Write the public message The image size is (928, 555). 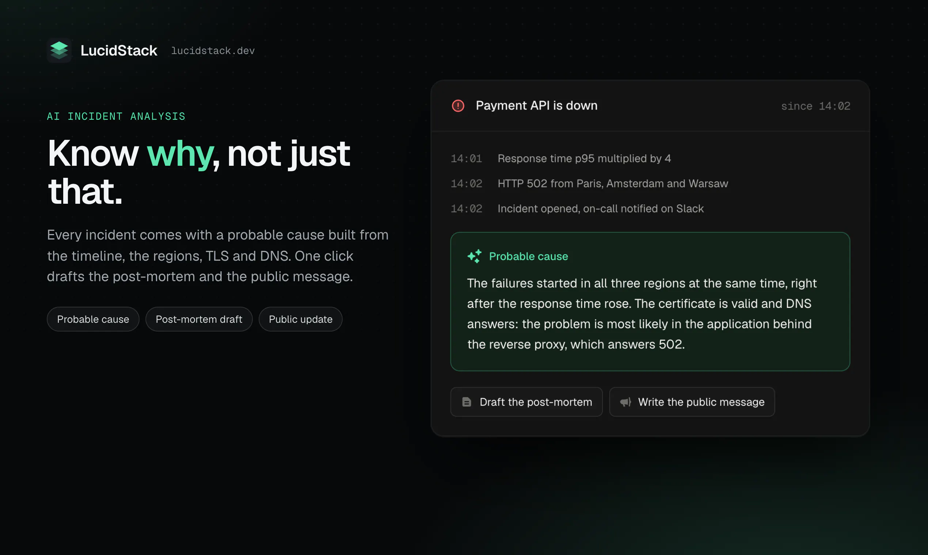(x=692, y=402)
